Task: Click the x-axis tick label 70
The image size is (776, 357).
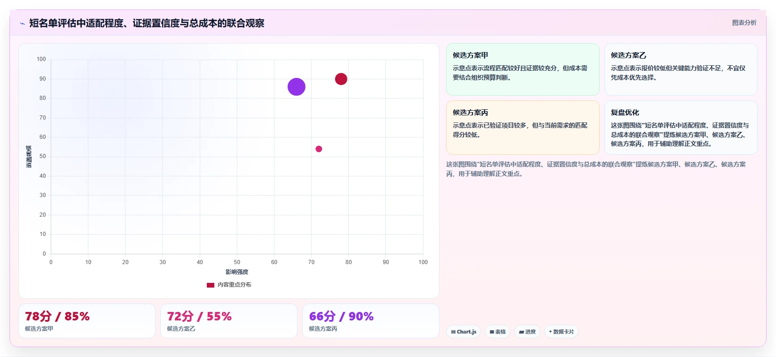Action: (311, 262)
